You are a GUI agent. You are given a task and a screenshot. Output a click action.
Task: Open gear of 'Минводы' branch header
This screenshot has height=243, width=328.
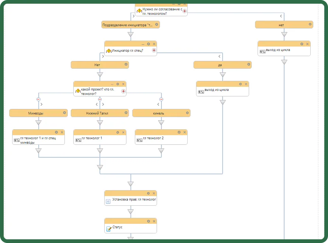point(64,113)
